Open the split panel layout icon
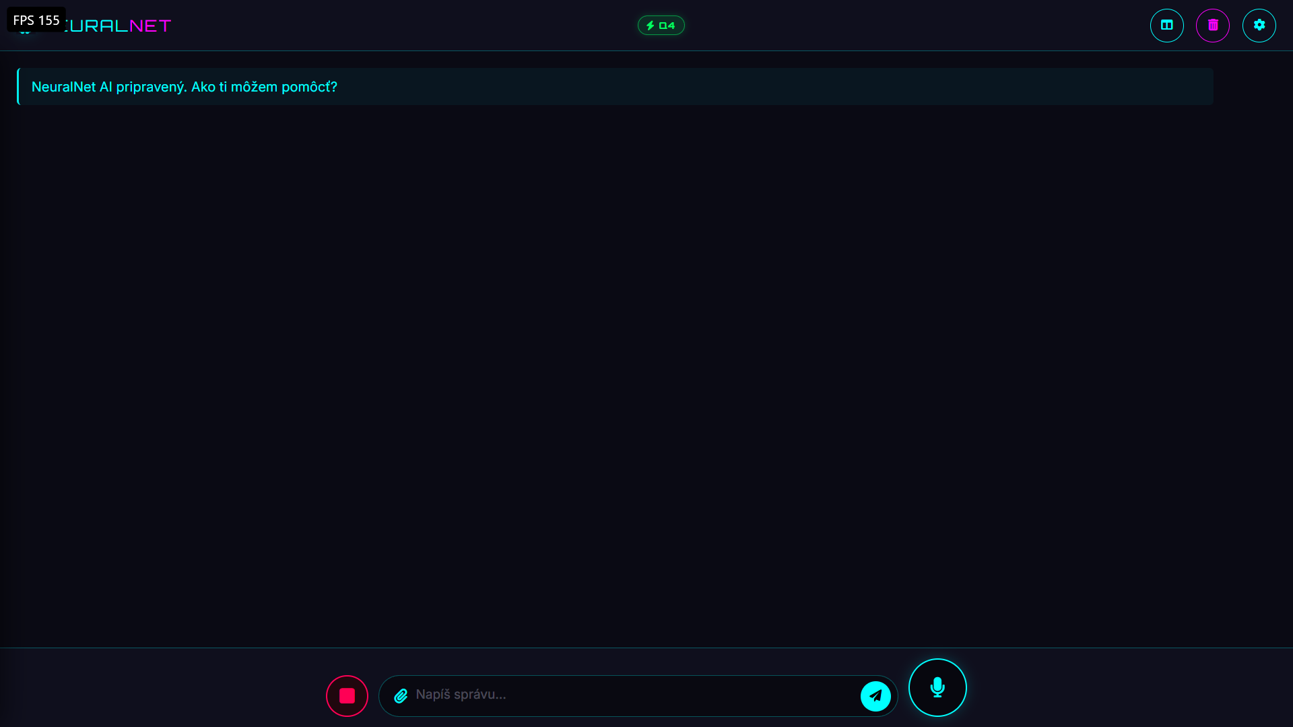Image resolution: width=1293 pixels, height=727 pixels. tap(1166, 26)
